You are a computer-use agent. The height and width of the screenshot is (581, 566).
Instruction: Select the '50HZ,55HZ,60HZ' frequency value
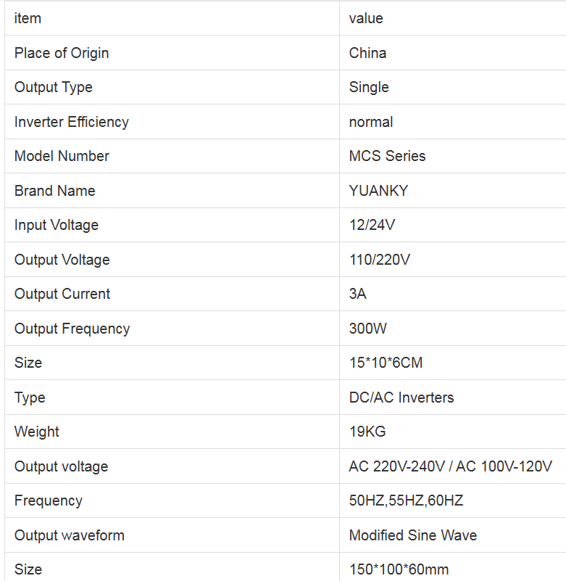tap(406, 500)
